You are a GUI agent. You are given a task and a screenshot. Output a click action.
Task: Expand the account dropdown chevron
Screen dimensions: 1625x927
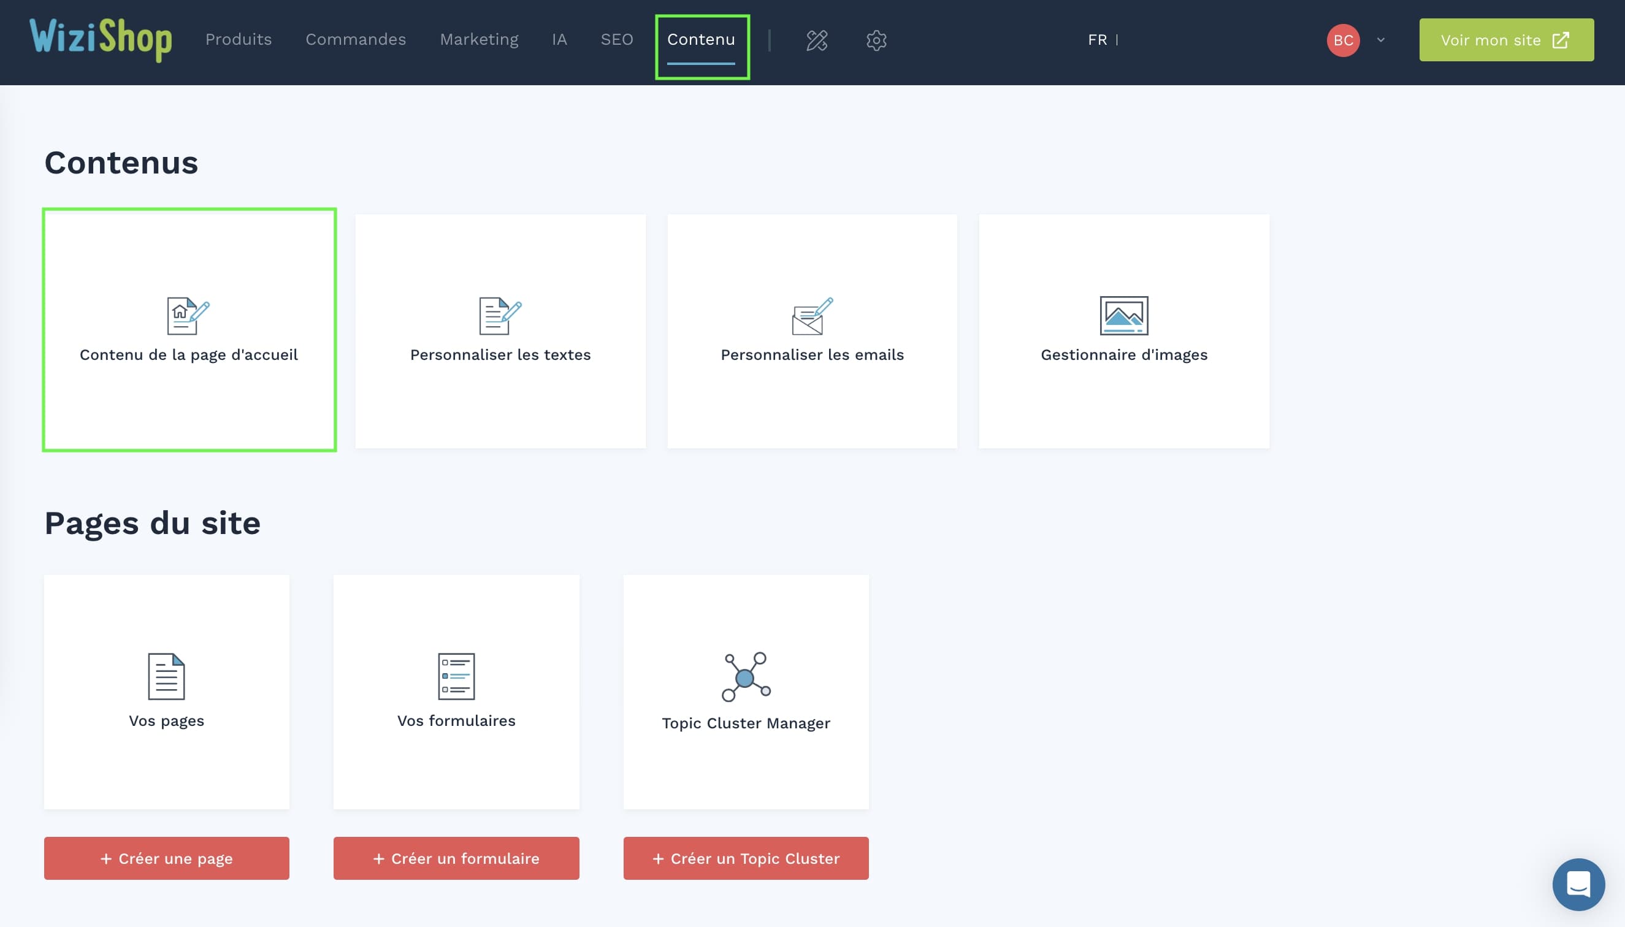pyautogui.click(x=1380, y=40)
